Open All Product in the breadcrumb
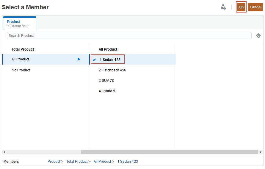Screen dimensions: 265x169 102,161
